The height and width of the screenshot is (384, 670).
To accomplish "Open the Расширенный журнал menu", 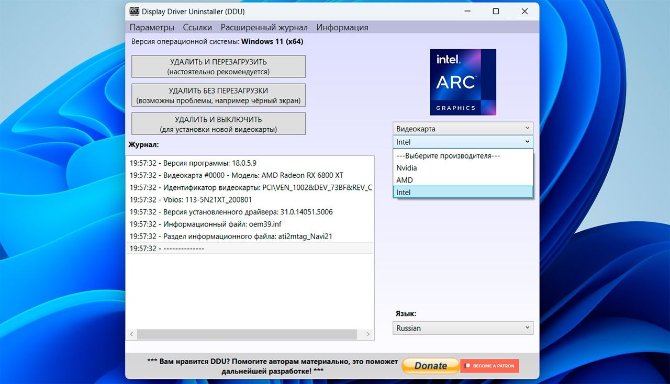I will click(264, 27).
